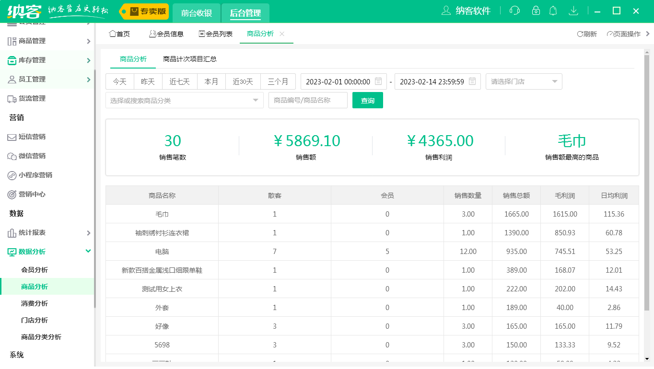Click the lock icon in title bar
Viewport: 654px width, 369px height.
pos(536,10)
